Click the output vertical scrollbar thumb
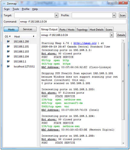 pyautogui.click(x=123, y=81)
